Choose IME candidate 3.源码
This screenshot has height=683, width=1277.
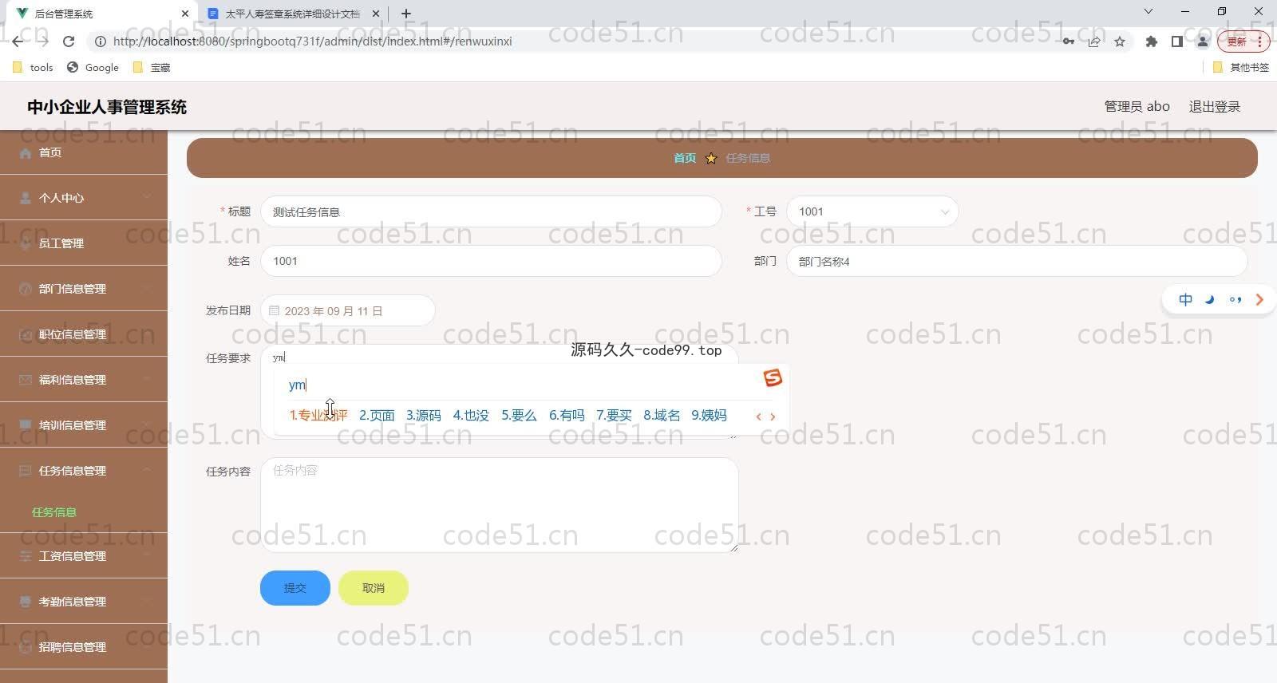[x=424, y=415]
